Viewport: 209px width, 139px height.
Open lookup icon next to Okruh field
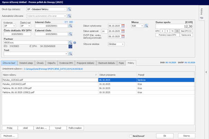coord(69,9)
